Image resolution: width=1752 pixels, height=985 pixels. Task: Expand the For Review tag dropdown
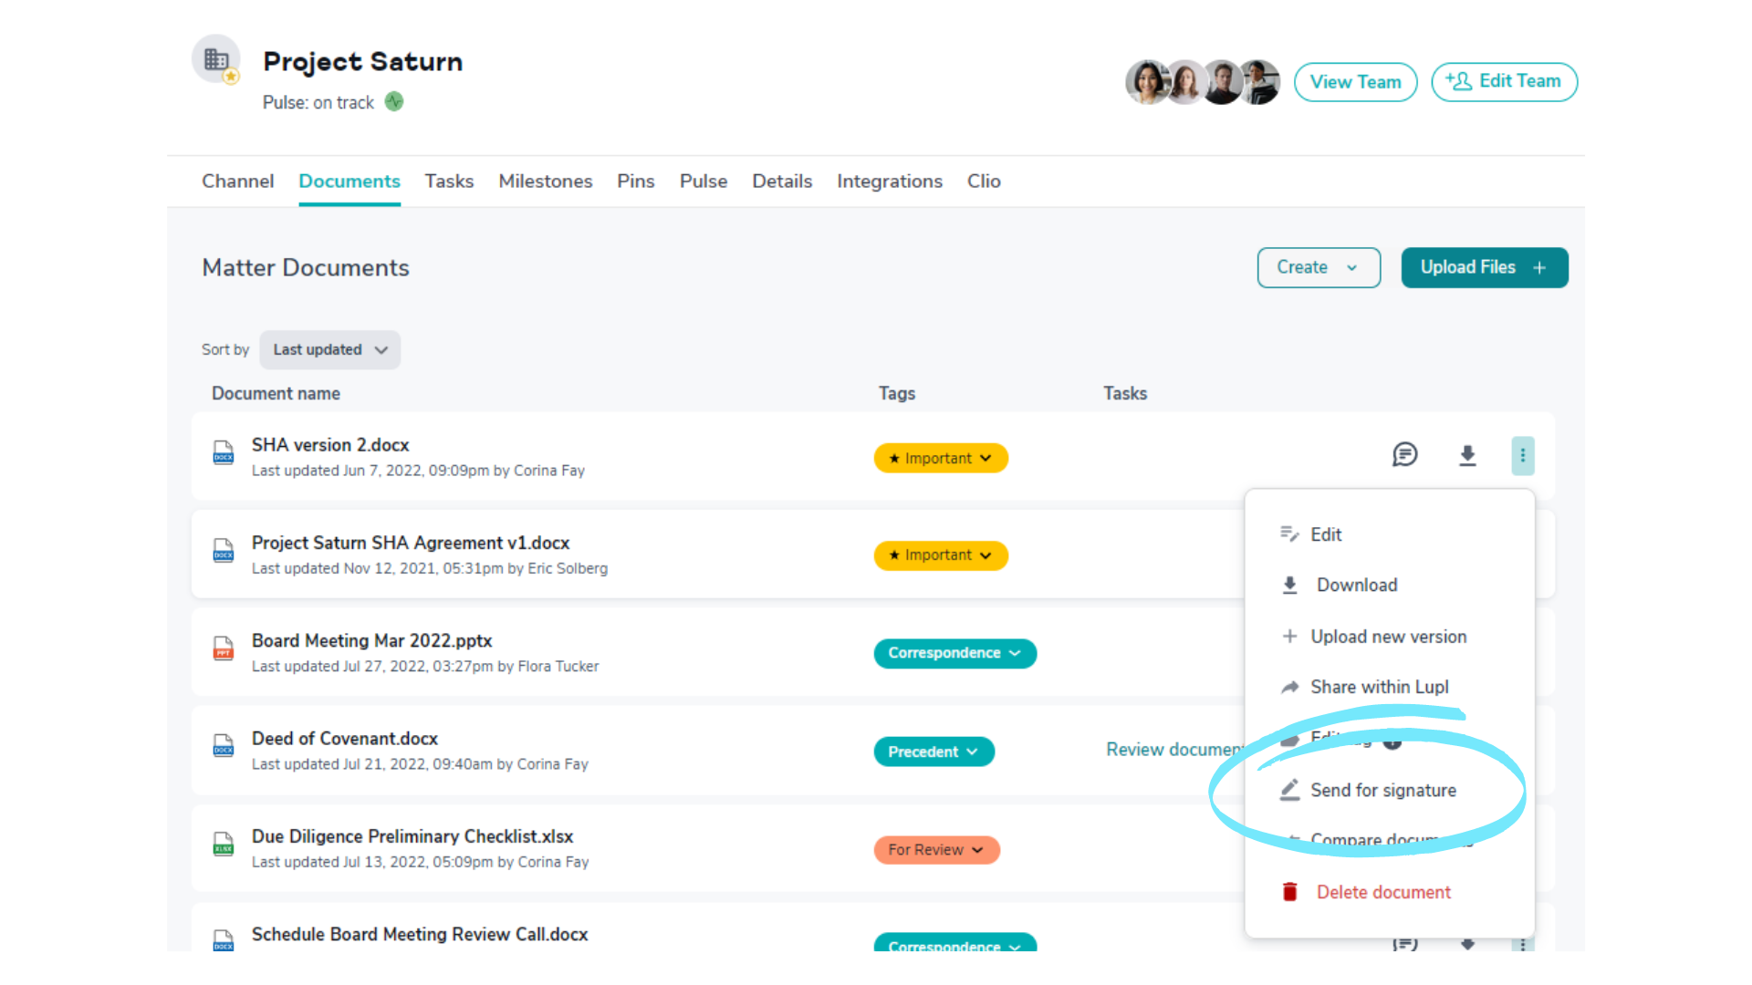point(936,850)
